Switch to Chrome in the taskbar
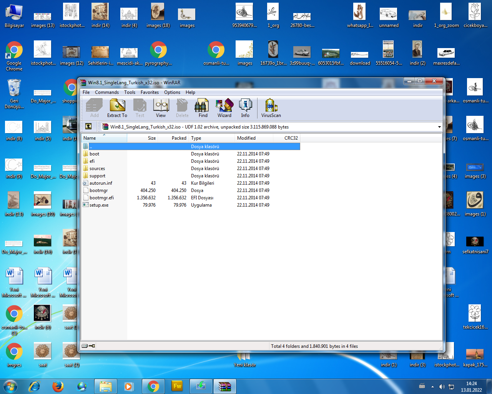 point(153,386)
